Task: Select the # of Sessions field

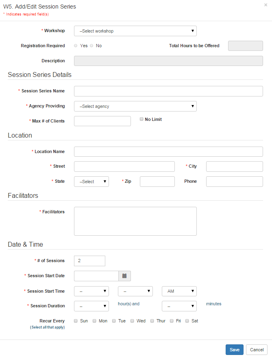Action: click(89, 261)
